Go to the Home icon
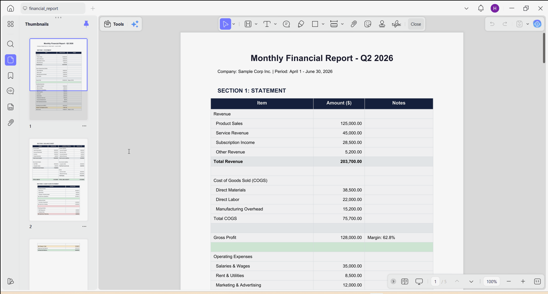548x294 pixels. pos(11,8)
